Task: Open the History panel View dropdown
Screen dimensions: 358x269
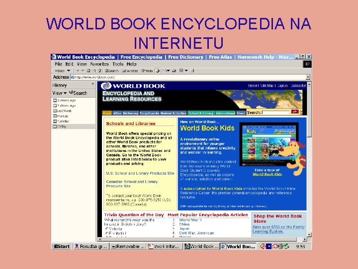Action: (59, 93)
